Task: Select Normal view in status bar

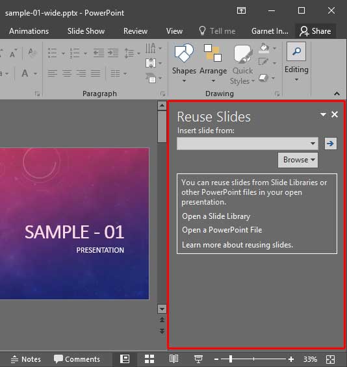Action: 125,359
